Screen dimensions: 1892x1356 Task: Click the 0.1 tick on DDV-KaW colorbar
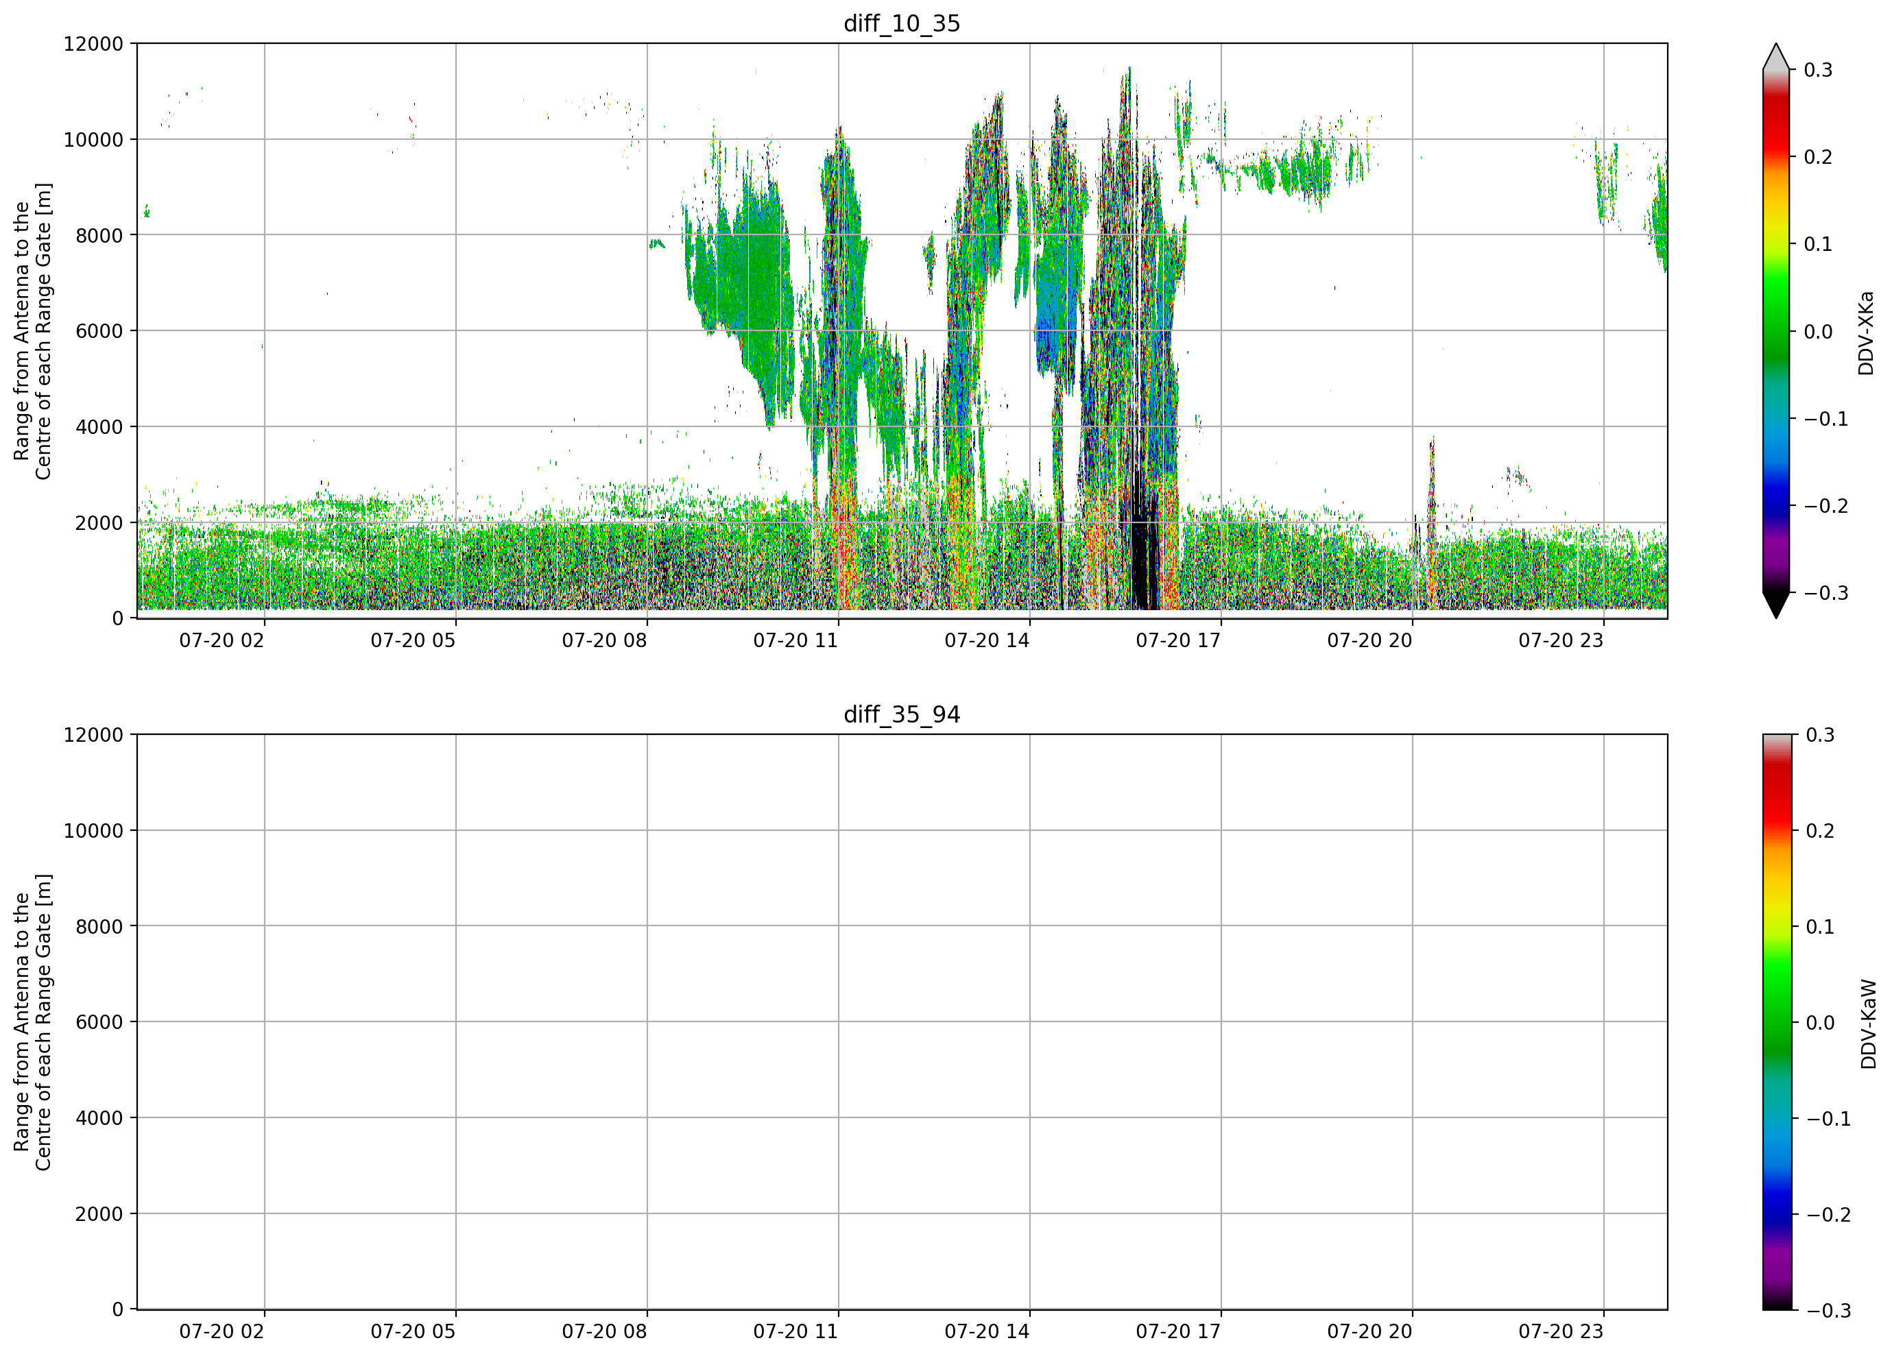point(1820,927)
